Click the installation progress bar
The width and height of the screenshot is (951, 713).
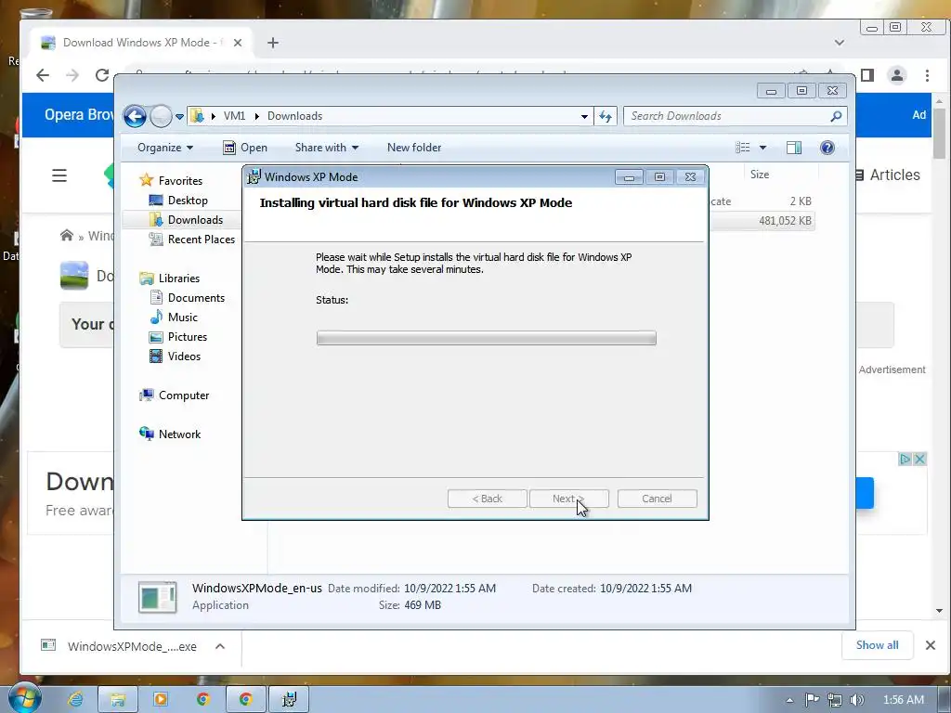pos(487,338)
